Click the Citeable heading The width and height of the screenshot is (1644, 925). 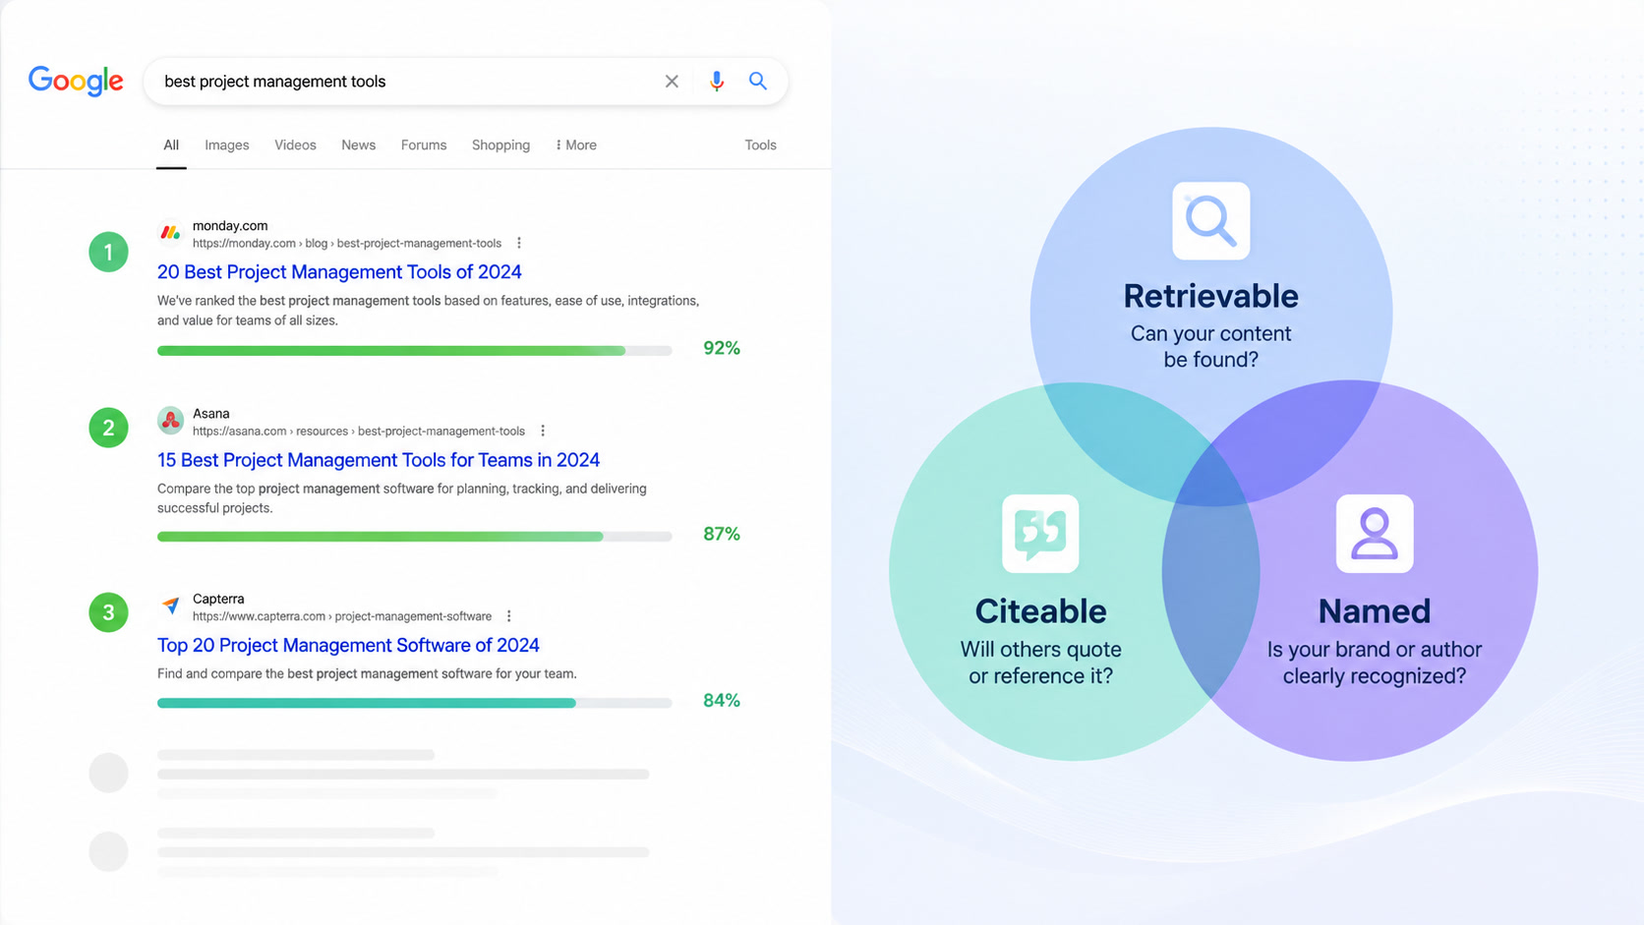coord(1040,611)
